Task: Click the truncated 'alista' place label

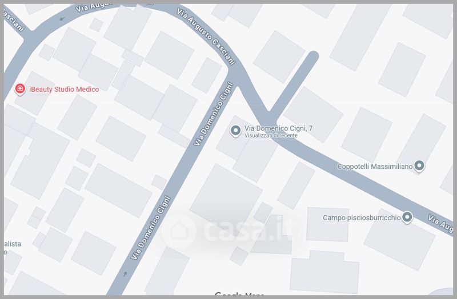Action: pyautogui.click(x=12, y=244)
